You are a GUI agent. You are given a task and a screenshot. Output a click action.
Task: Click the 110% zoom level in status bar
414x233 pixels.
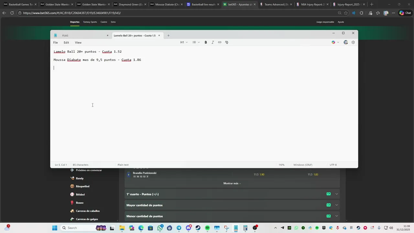point(282,165)
